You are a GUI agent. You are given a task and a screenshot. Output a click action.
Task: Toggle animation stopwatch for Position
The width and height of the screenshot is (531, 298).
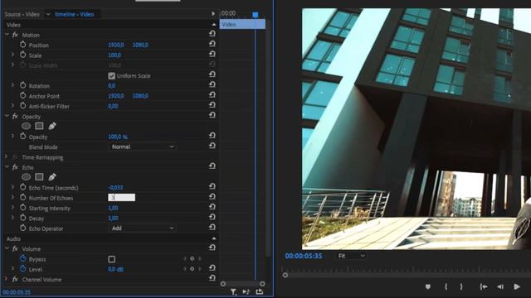click(x=22, y=45)
